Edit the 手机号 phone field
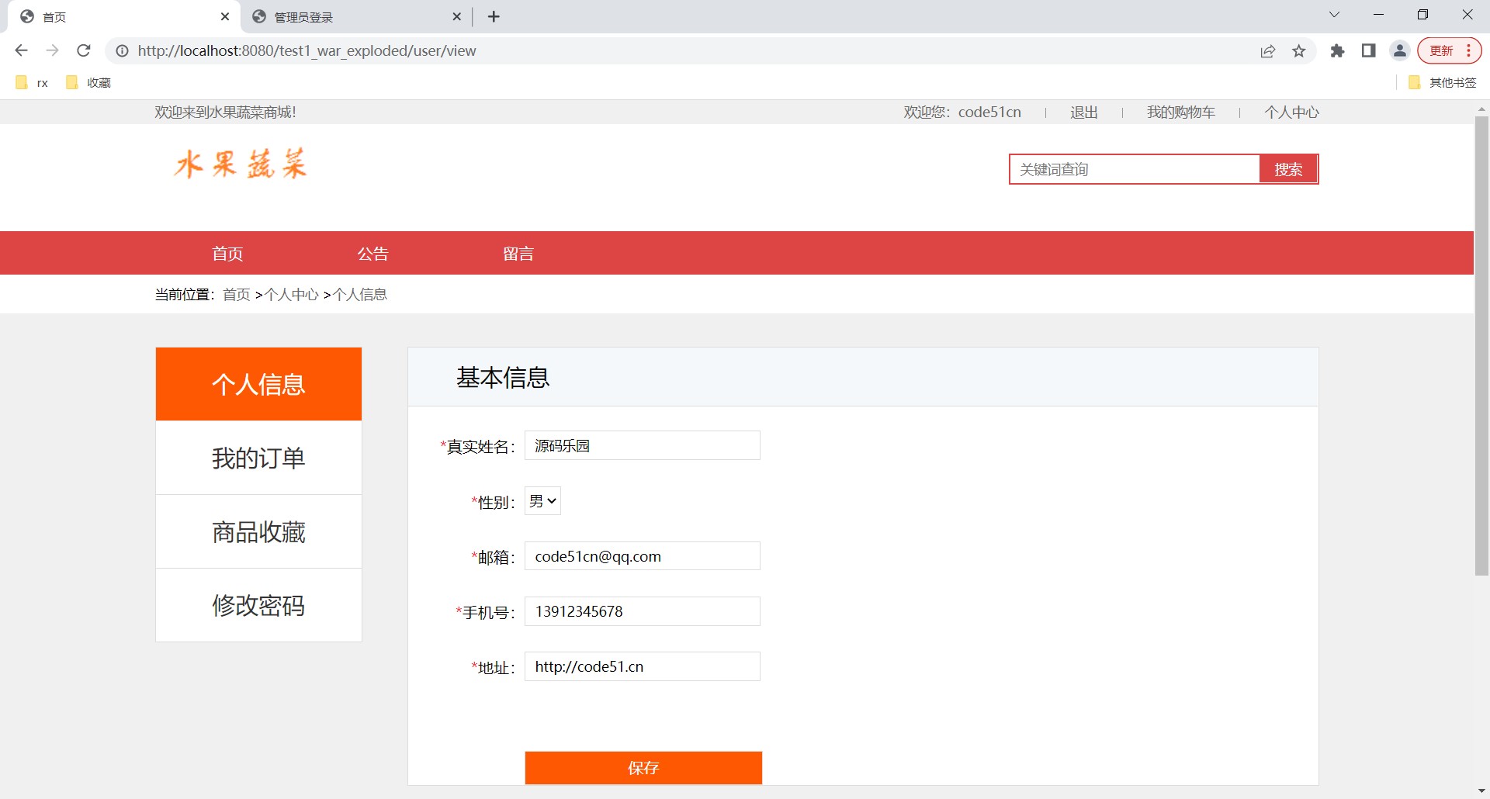Image resolution: width=1490 pixels, height=799 pixels. point(643,611)
